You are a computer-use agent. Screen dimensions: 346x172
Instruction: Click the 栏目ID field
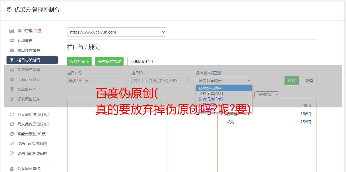click(160, 81)
